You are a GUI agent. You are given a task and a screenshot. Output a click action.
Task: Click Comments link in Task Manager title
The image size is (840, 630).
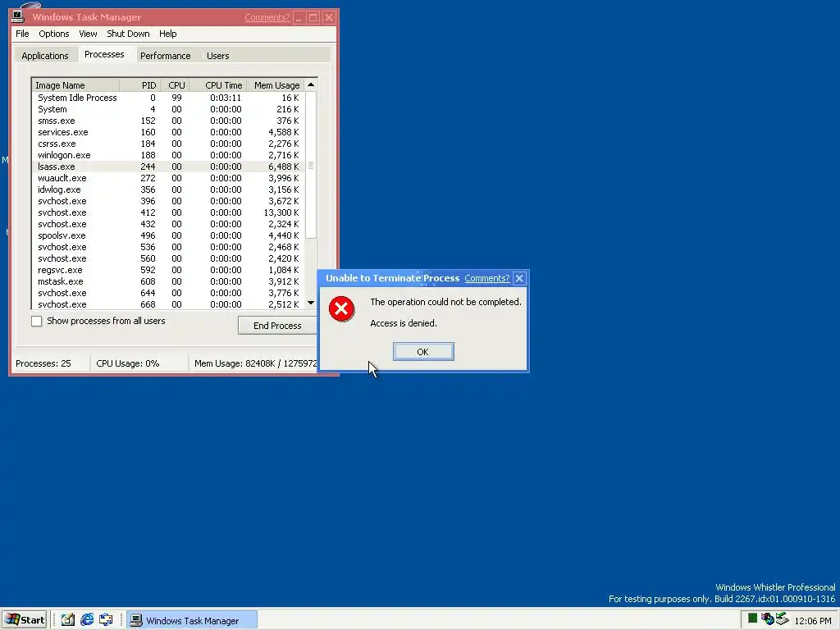tap(267, 17)
